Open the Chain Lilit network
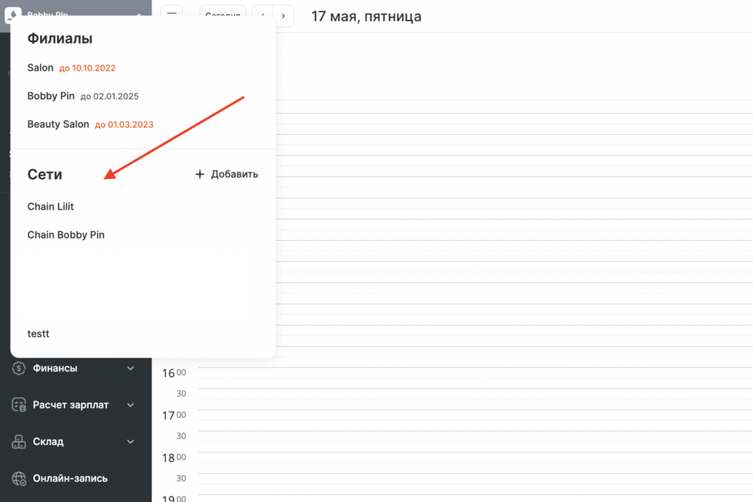753x502 pixels. [50, 206]
